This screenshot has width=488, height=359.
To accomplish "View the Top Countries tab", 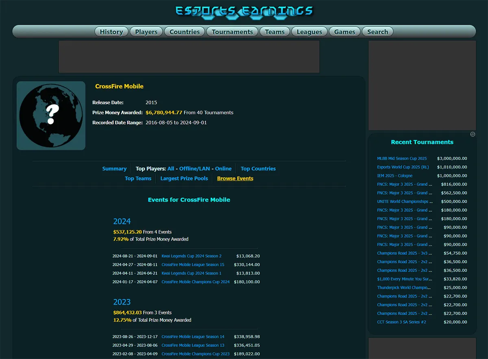I will tap(258, 169).
